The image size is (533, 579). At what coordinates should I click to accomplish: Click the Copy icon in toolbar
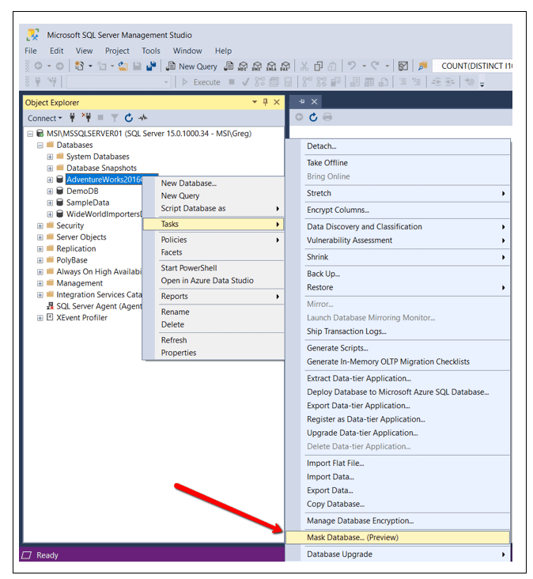[318, 66]
